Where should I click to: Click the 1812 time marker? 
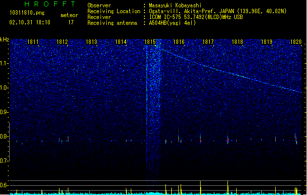(x=62, y=42)
